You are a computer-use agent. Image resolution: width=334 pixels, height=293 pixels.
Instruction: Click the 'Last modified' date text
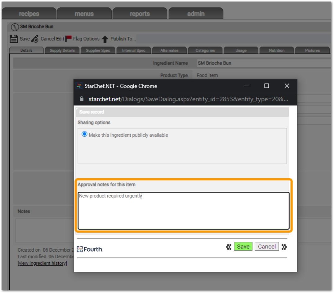pyautogui.click(x=46, y=257)
